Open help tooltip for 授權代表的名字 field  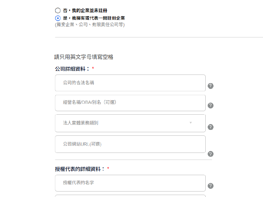pos(210,186)
